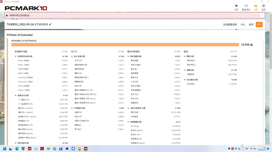Open the GPU-Z graphics card taskbar icon
Image resolution: width=272 pixels, height=152 pixels.
[48, 149]
